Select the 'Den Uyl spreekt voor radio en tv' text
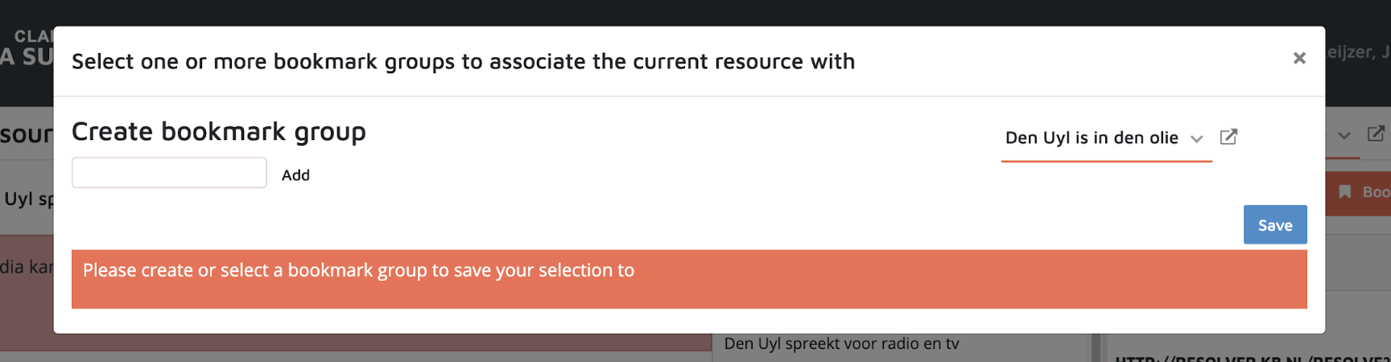Viewport: 1391px width, 362px height. pyautogui.click(x=841, y=343)
